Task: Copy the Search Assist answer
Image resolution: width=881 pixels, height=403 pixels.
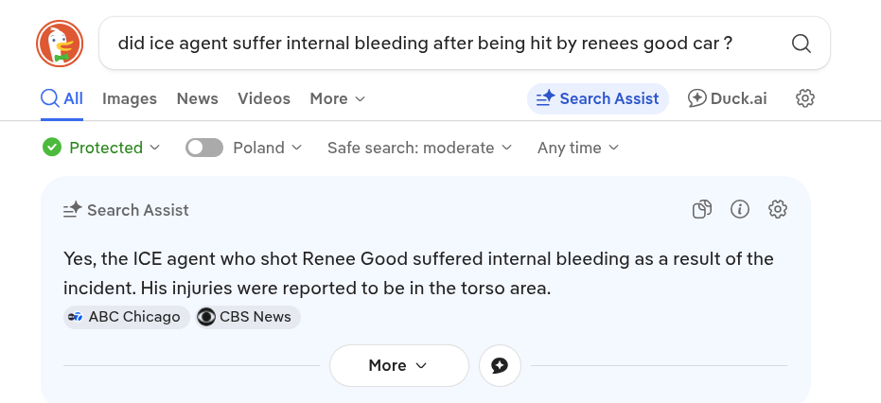Action: pyautogui.click(x=701, y=210)
